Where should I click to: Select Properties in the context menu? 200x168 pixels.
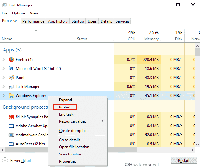[x=67, y=161]
